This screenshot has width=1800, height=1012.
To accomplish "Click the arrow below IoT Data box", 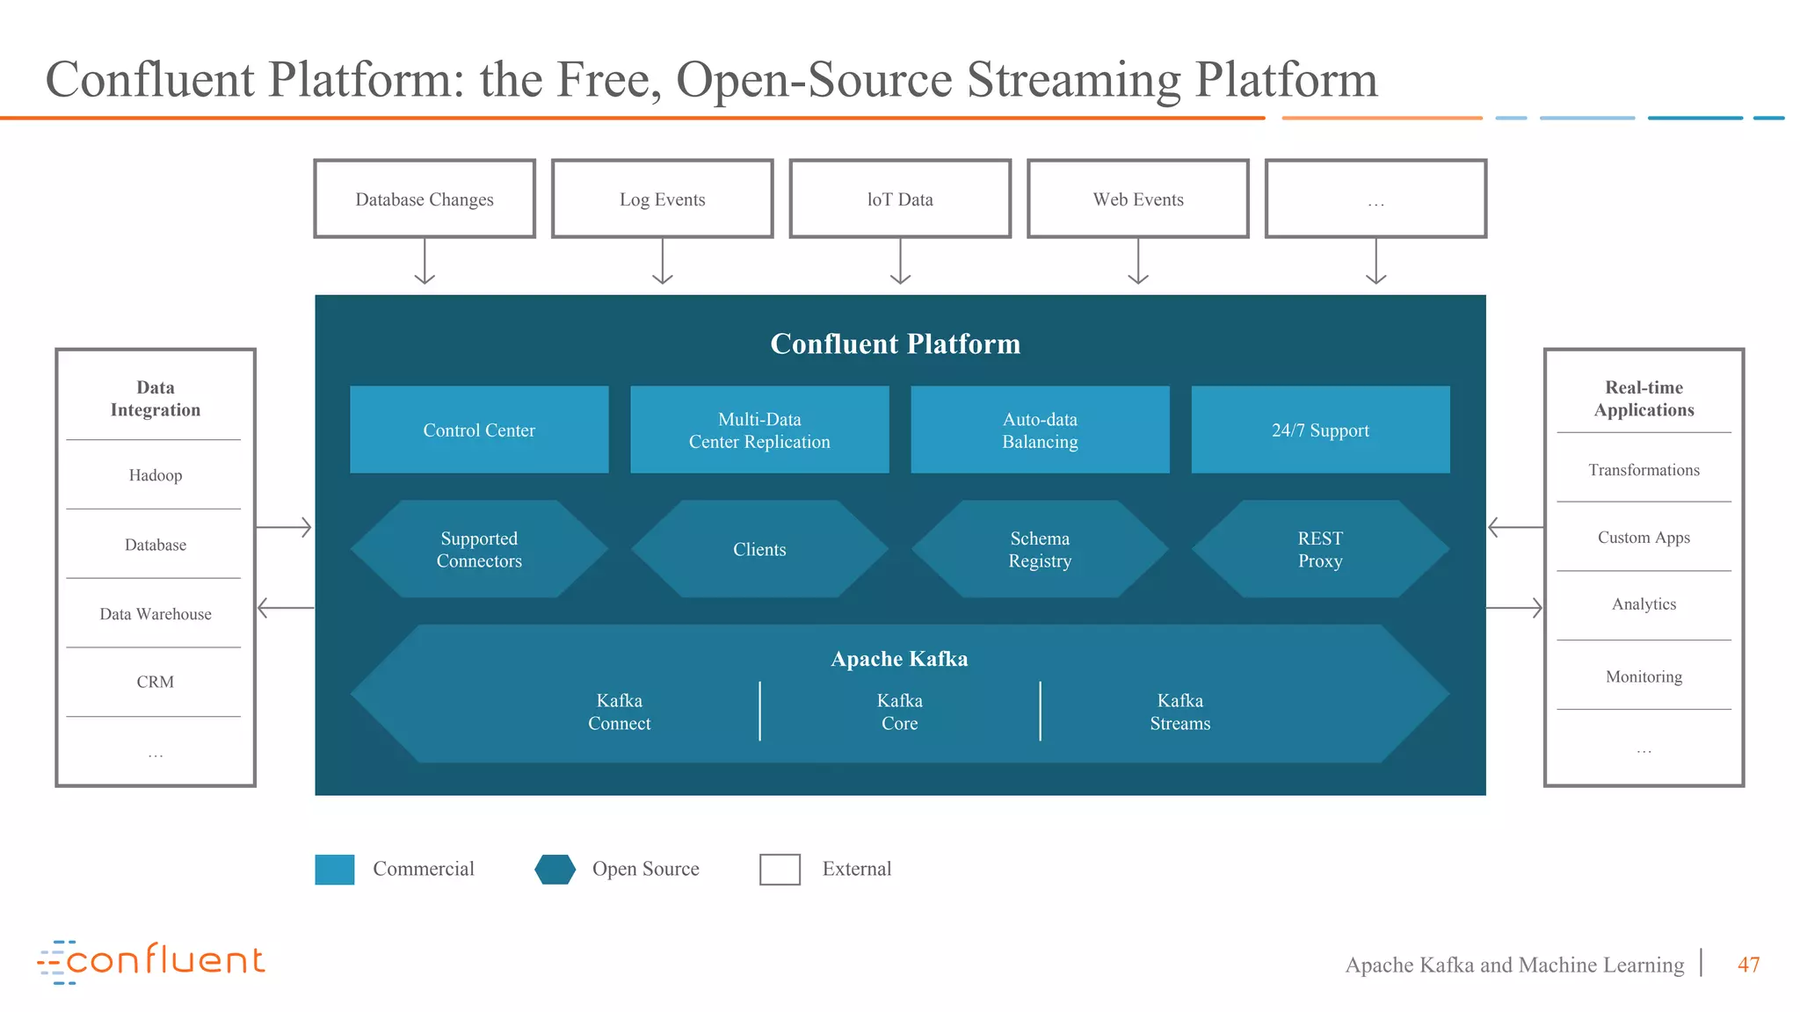I will 900,262.
